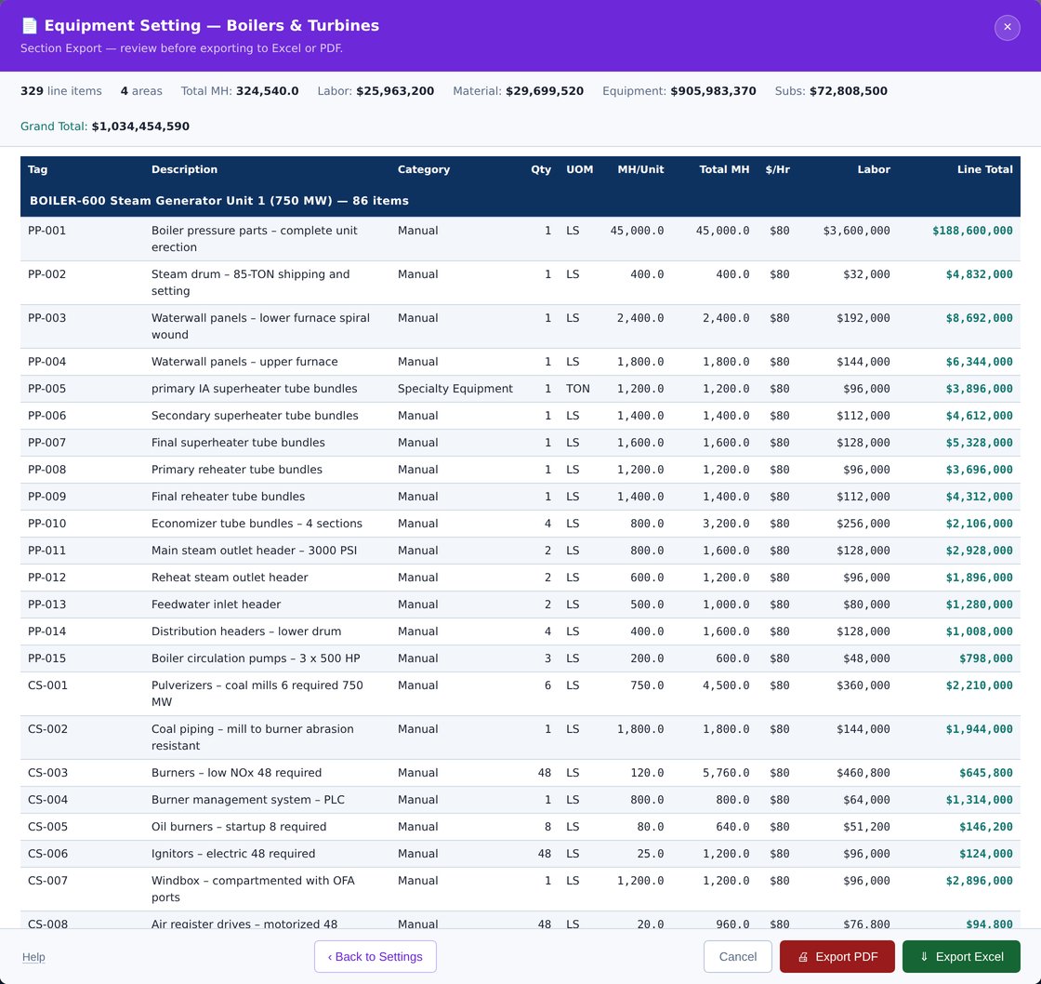Click the 329 line items count

tap(61, 91)
